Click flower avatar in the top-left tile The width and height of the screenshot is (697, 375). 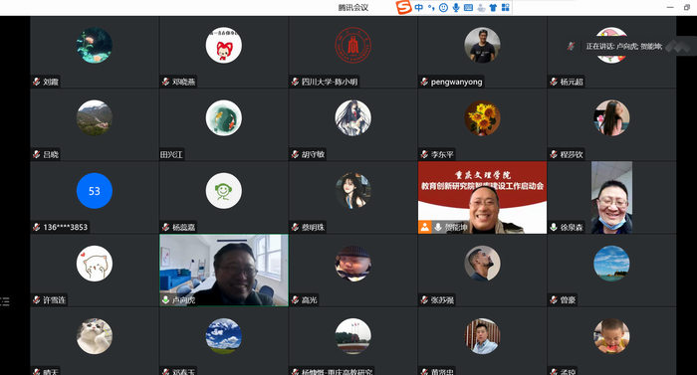click(x=95, y=45)
